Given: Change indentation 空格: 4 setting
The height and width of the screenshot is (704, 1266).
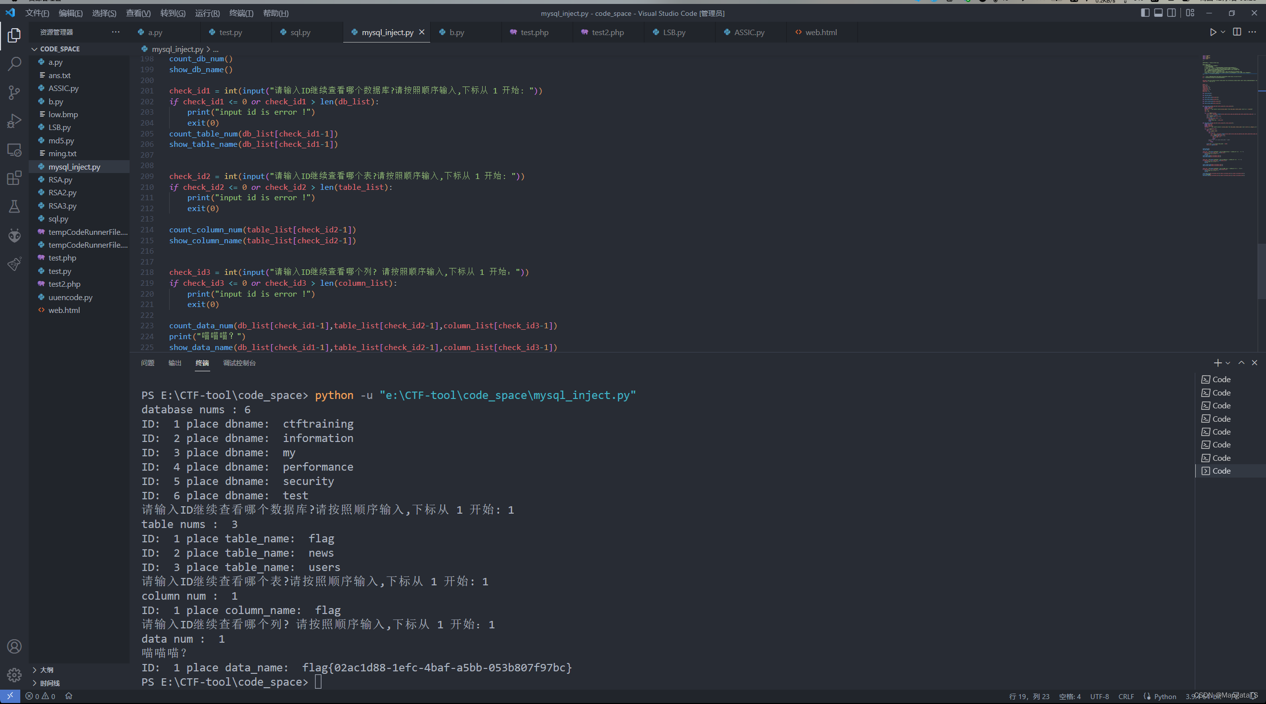Looking at the screenshot, I should 1070,696.
